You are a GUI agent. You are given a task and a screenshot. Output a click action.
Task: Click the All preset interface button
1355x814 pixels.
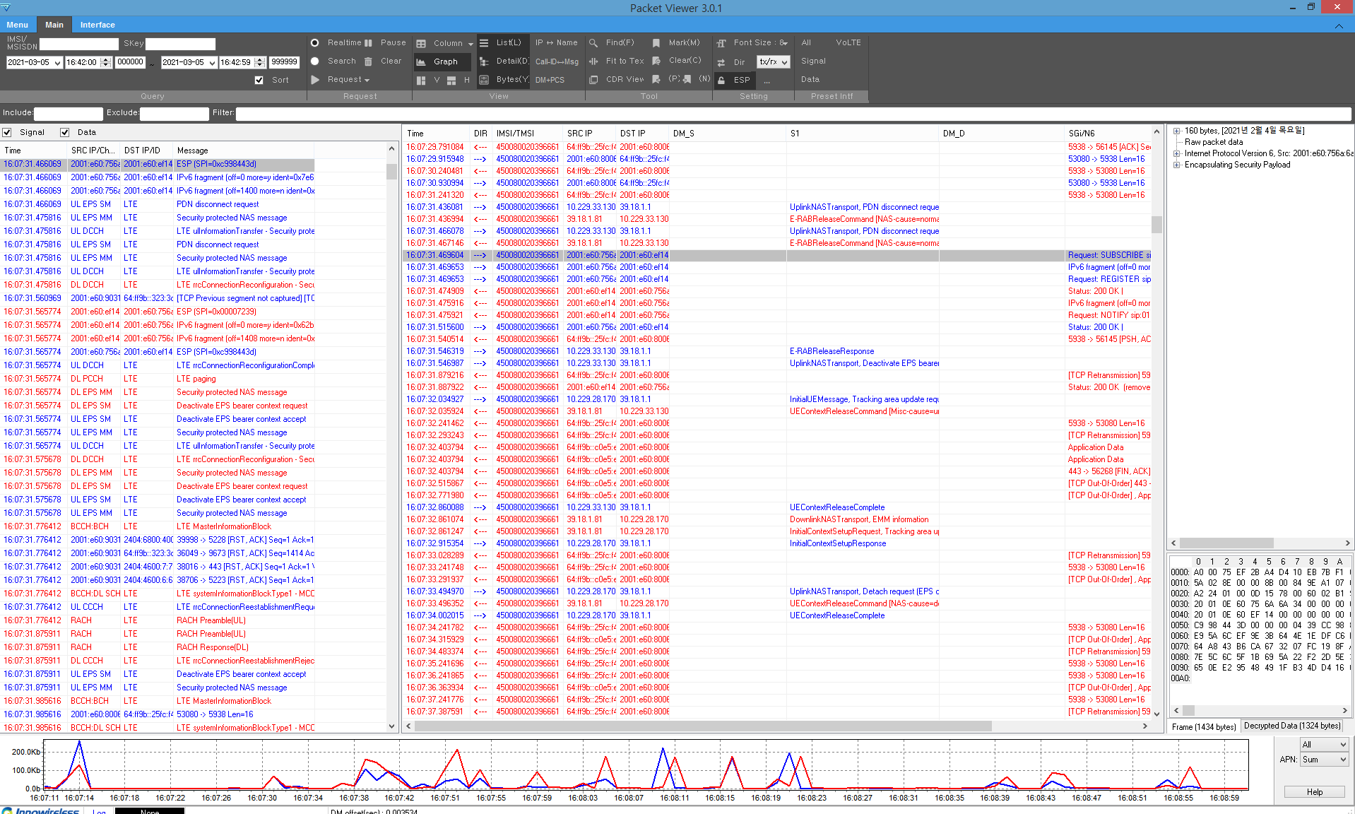click(806, 43)
